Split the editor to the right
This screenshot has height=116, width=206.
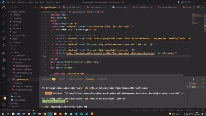[x=198, y=7]
